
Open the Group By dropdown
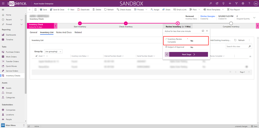coord(53,52)
